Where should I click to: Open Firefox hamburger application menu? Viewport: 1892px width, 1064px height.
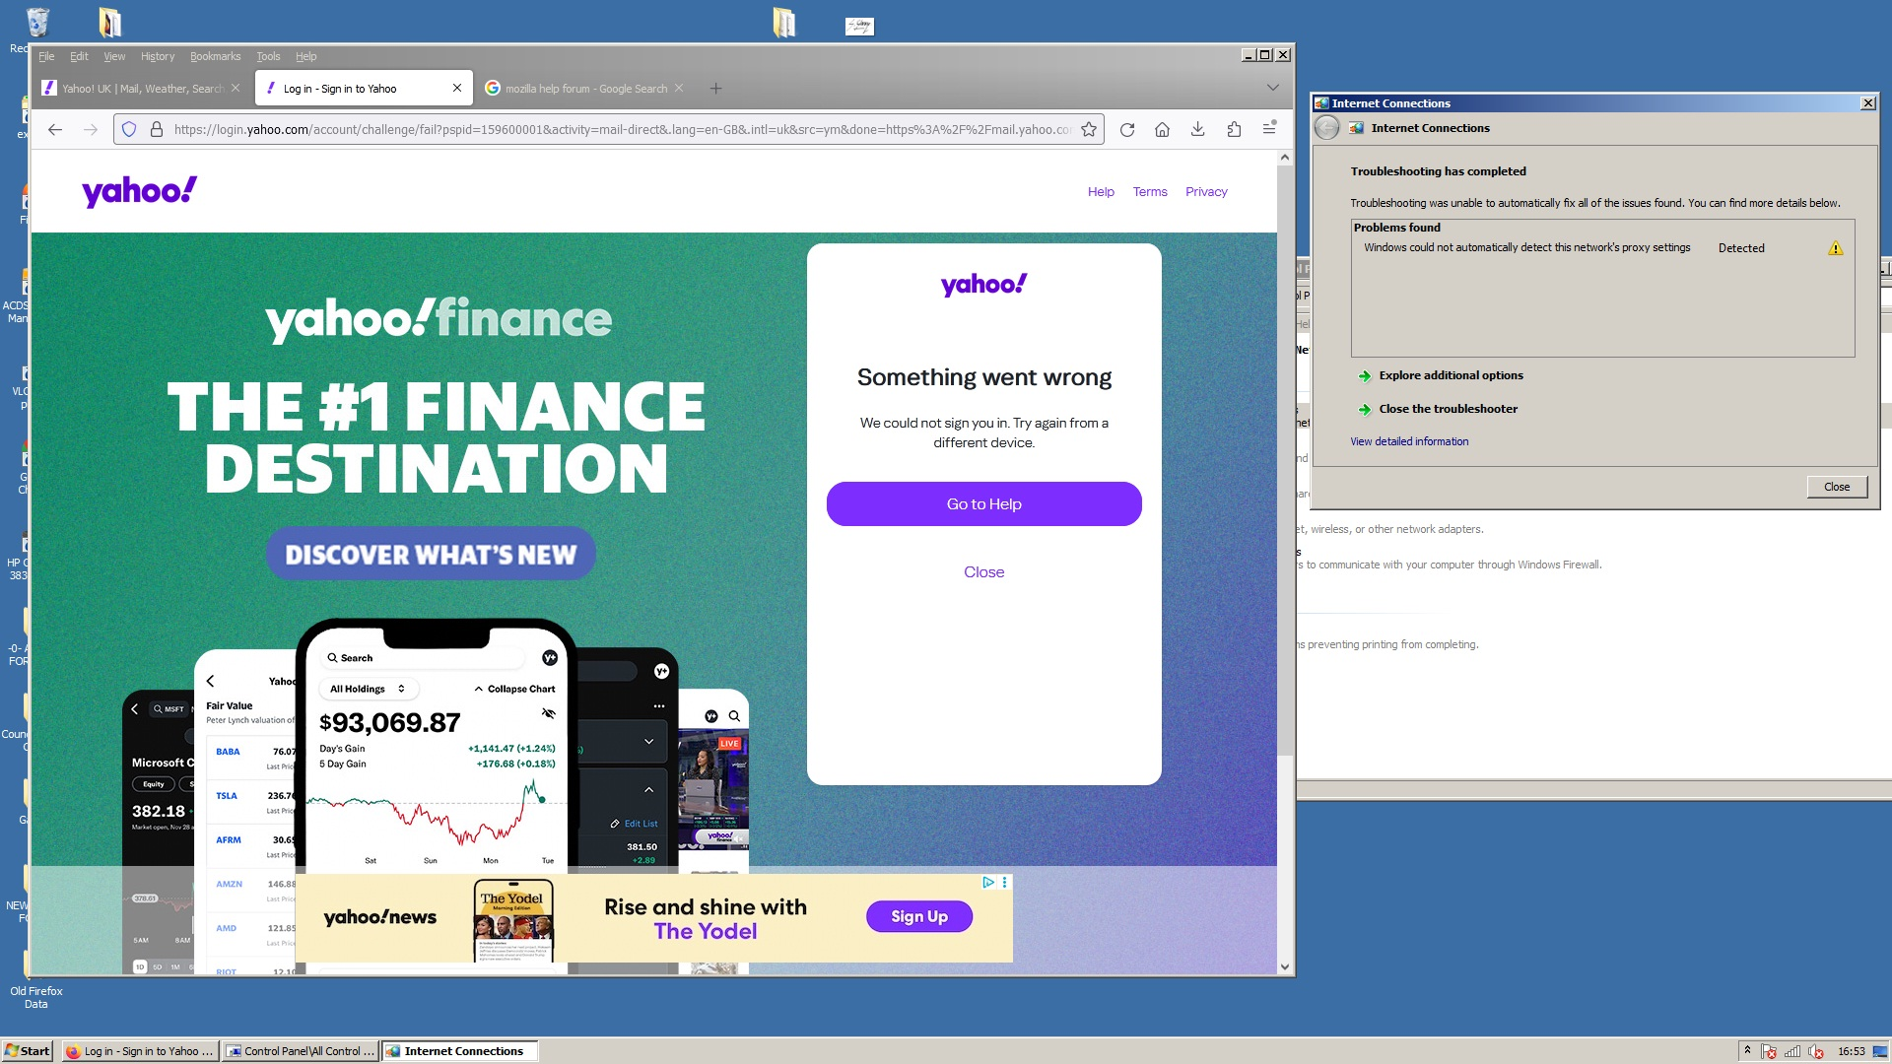[x=1269, y=129]
